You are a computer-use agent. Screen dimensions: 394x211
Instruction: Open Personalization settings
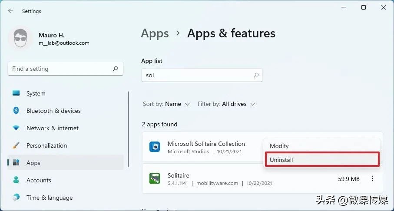pos(65,145)
